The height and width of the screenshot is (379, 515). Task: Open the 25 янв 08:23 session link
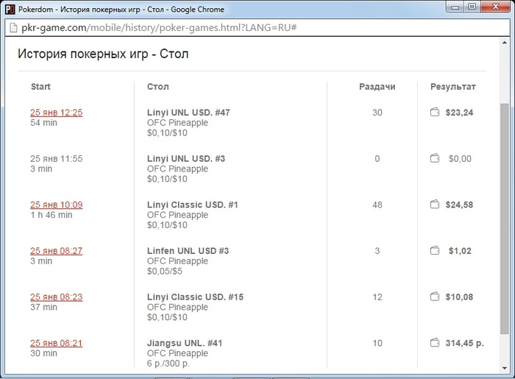[57, 297]
